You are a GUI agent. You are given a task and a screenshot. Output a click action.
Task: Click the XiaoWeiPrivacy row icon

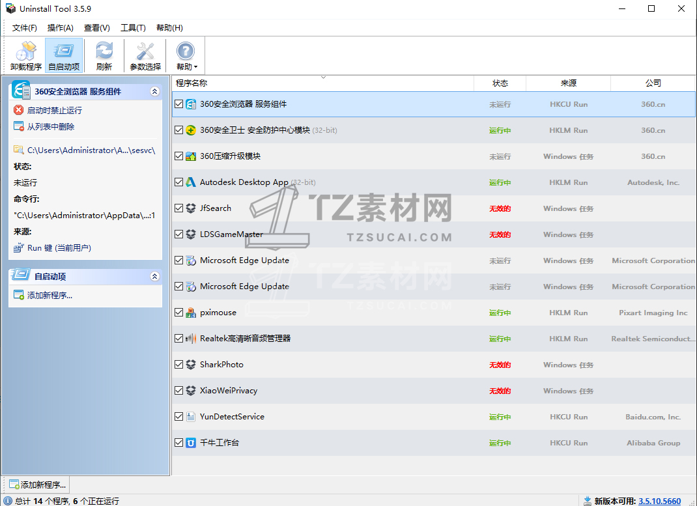click(191, 391)
